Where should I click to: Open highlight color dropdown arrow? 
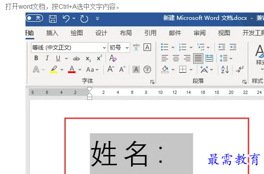tap(62, 69)
